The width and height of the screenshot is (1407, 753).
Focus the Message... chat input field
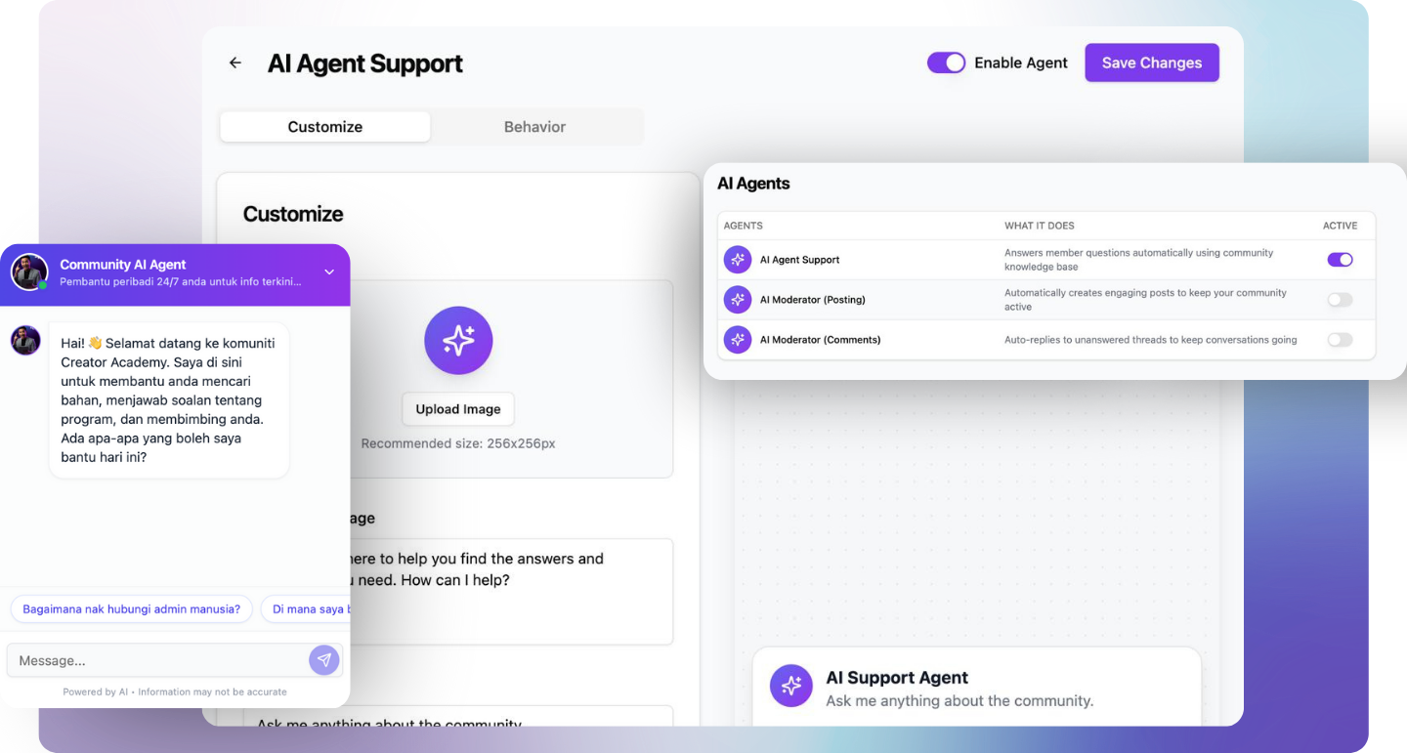(156, 660)
